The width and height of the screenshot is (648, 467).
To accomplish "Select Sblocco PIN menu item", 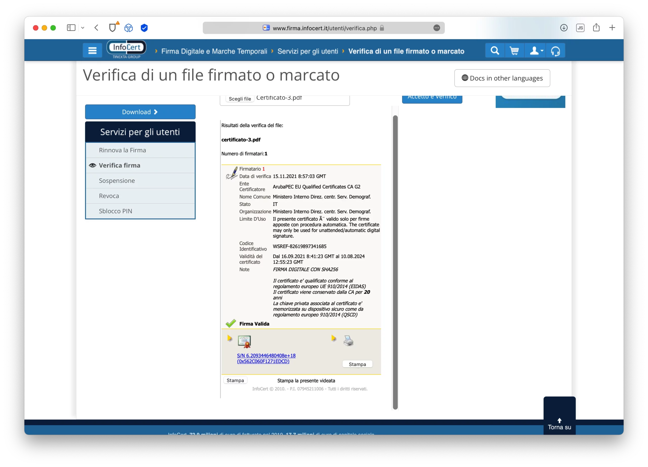I will tap(140, 211).
